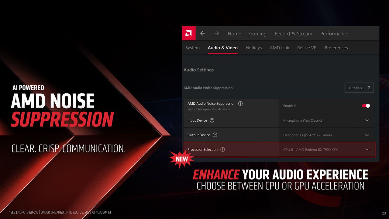Click the AMD logo icon
The image size is (389, 219).
tap(189, 33)
